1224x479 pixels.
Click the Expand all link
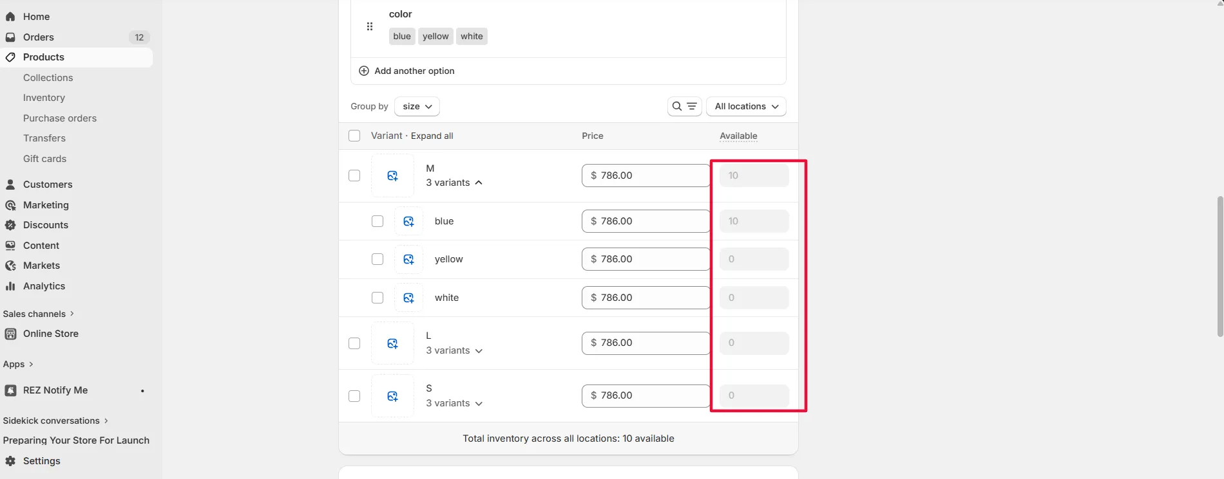tap(432, 136)
